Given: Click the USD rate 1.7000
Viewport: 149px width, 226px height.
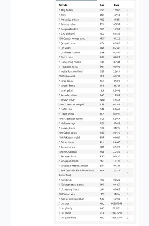Looking at the screenshot, I should coord(117,10).
